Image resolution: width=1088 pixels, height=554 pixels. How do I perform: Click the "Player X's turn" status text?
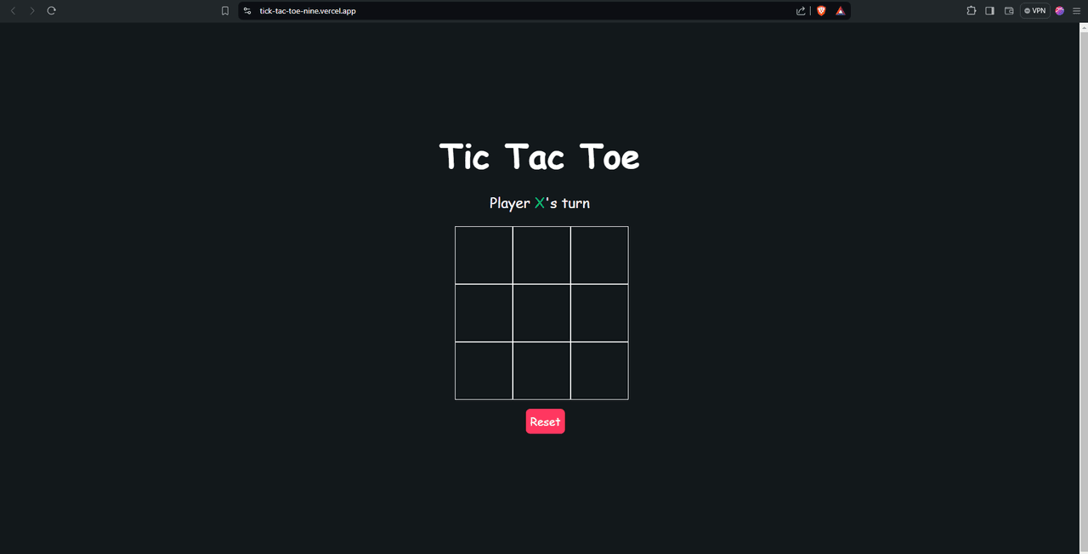point(540,203)
